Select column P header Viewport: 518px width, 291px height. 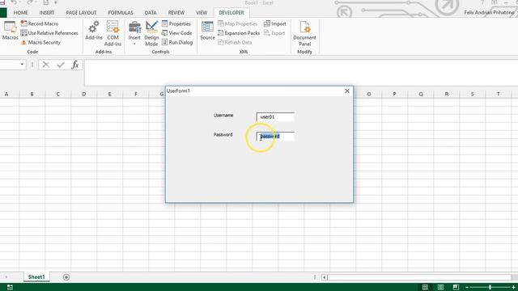(x=394, y=94)
